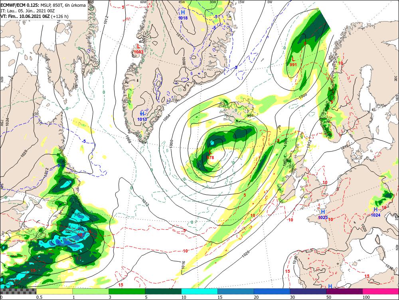Click the yellow 0.5–1 mm legend swatch

pyautogui.click(x=54, y=291)
